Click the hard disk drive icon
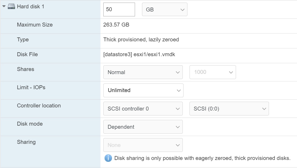Viewport: 297px width, 168px height. [x=11, y=7]
